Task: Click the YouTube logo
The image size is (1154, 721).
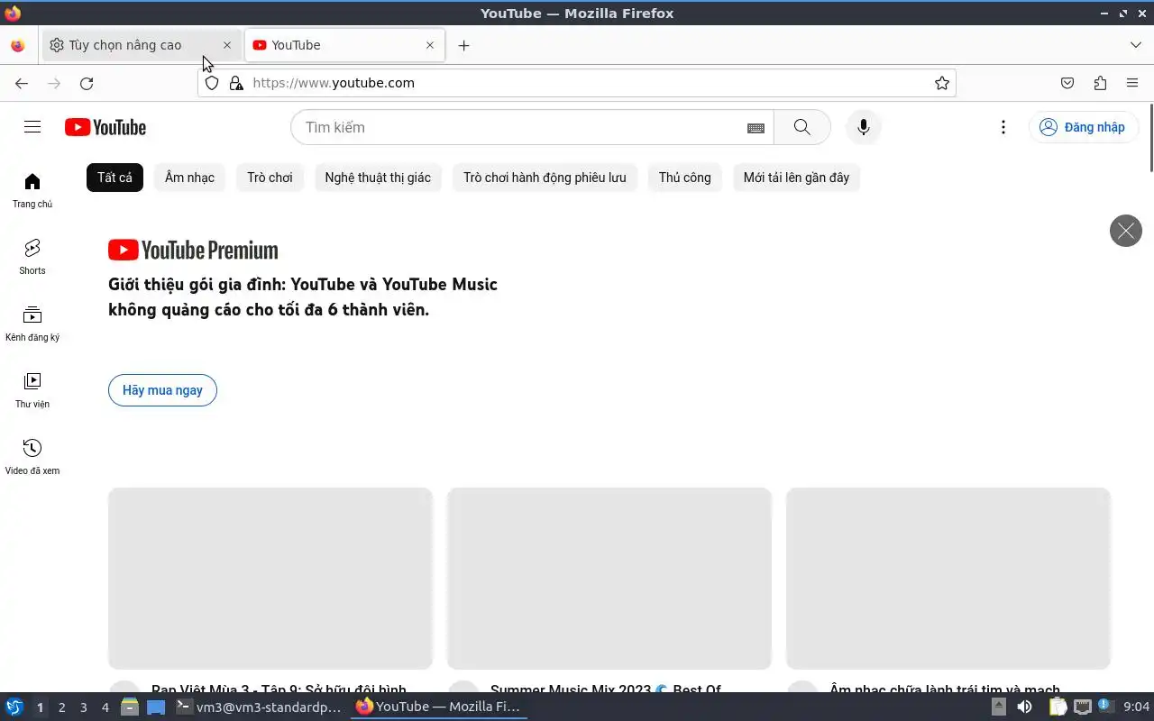Action: tap(105, 127)
